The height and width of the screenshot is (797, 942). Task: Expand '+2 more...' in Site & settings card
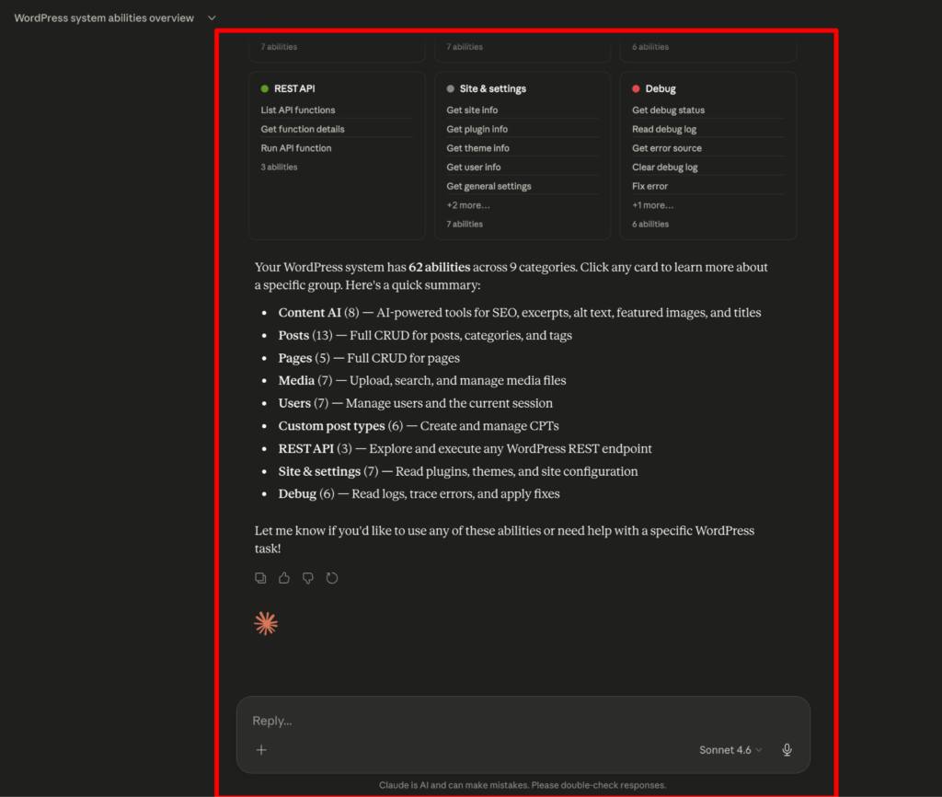click(x=468, y=205)
